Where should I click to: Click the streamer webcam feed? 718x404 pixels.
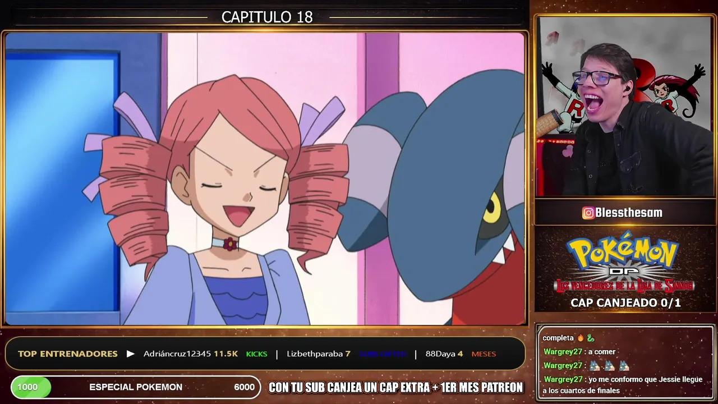[x=624, y=107]
